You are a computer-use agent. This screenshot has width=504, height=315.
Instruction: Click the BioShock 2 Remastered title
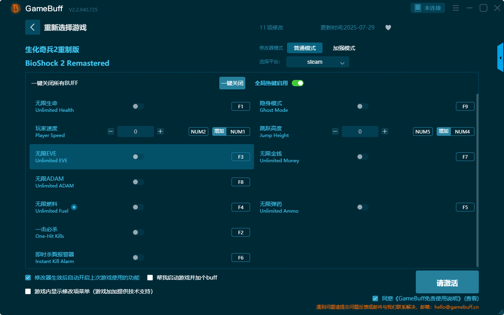[67, 63]
